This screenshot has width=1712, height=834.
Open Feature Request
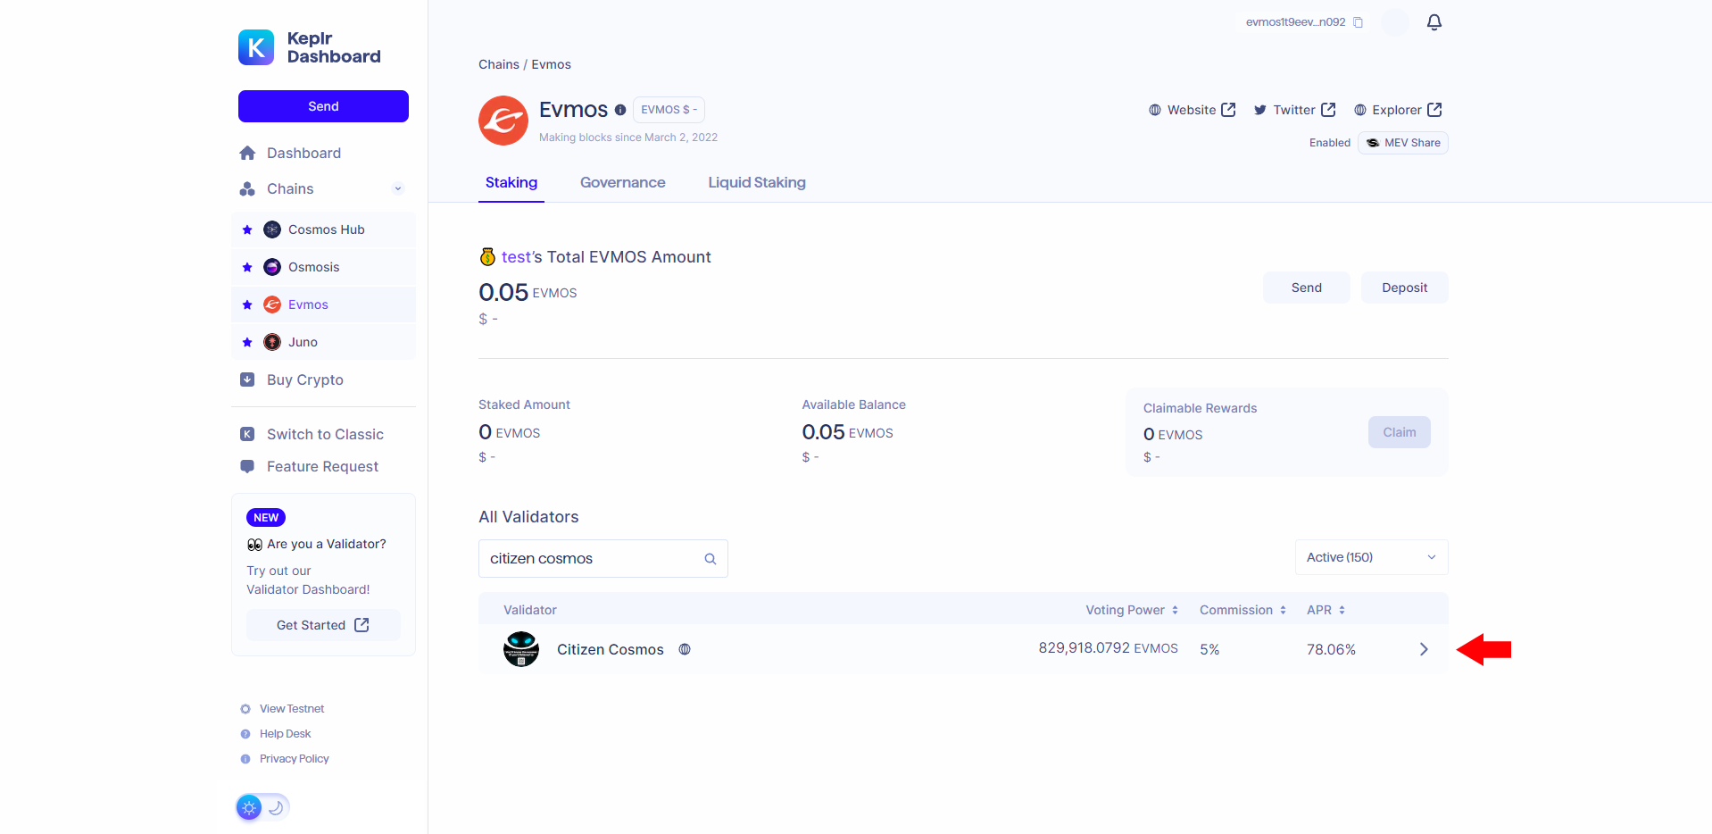pos(322,466)
